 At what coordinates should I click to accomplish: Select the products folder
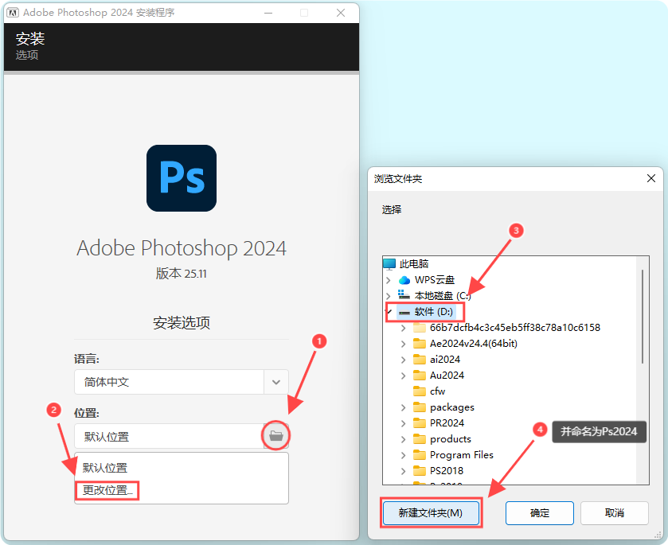(451, 439)
